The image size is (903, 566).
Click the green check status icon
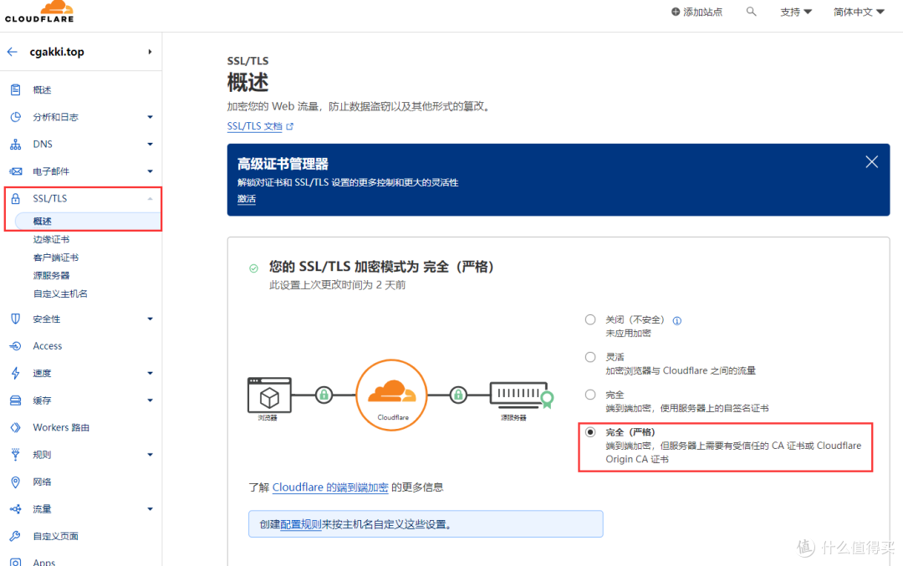(x=253, y=268)
